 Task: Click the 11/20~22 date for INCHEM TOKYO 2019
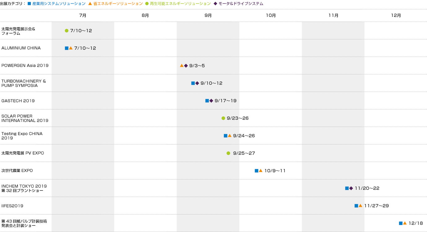tap(367, 188)
